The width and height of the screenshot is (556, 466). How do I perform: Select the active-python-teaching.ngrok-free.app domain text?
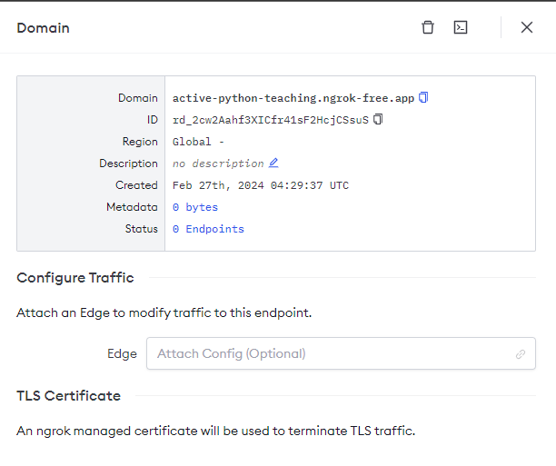pos(293,98)
